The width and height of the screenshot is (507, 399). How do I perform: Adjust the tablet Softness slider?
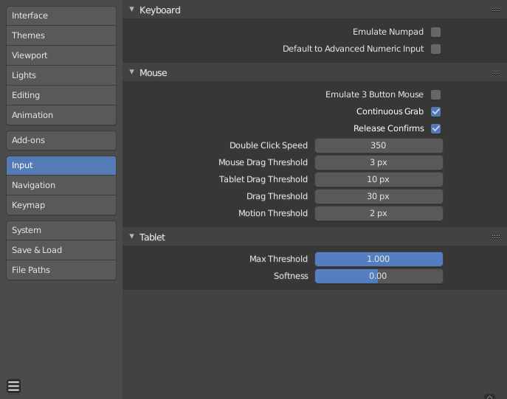(379, 277)
